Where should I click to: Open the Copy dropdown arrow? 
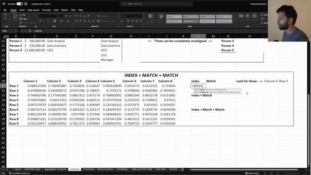29,19
